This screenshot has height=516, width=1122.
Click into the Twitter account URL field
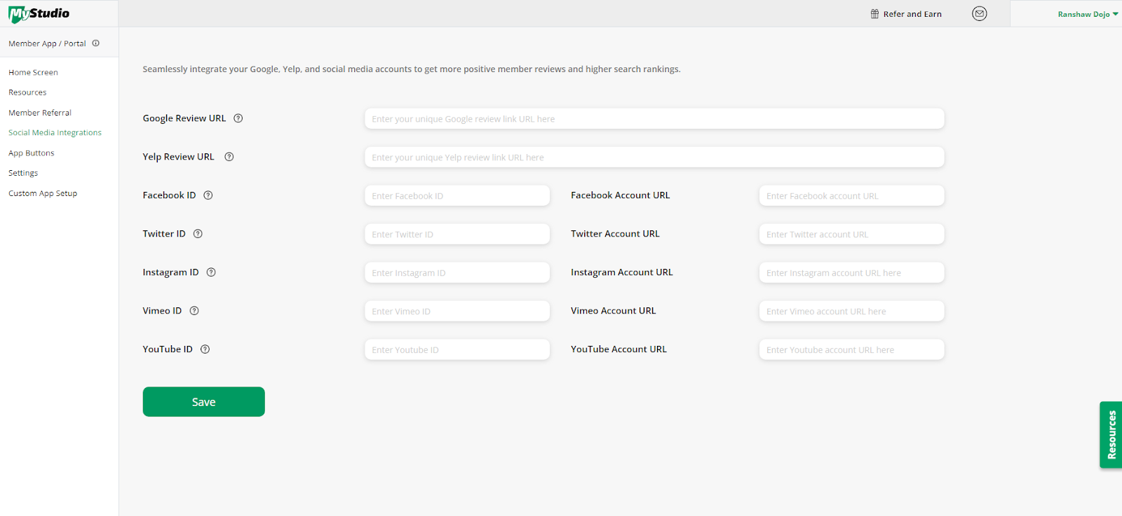coord(852,234)
